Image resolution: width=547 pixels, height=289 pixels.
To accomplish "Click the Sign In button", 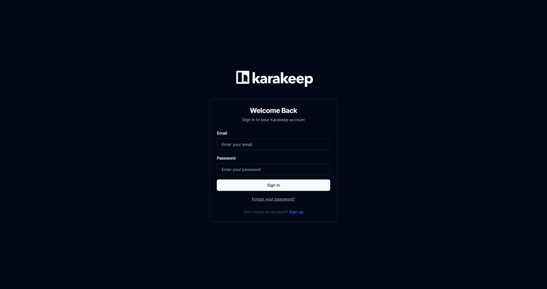I will pyautogui.click(x=273, y=185).
